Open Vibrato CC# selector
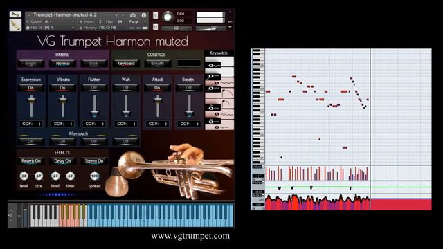This screenshot has width=443, height=249. [62, 124]
